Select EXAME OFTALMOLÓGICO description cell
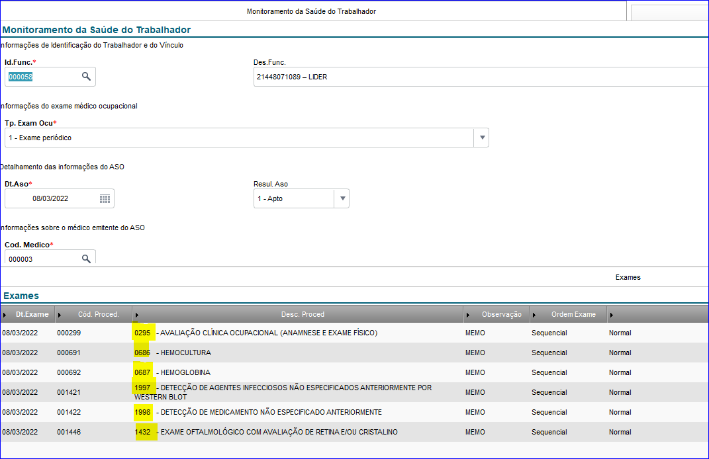Viewport: 709px width, 459px height. tap(266, 433)
